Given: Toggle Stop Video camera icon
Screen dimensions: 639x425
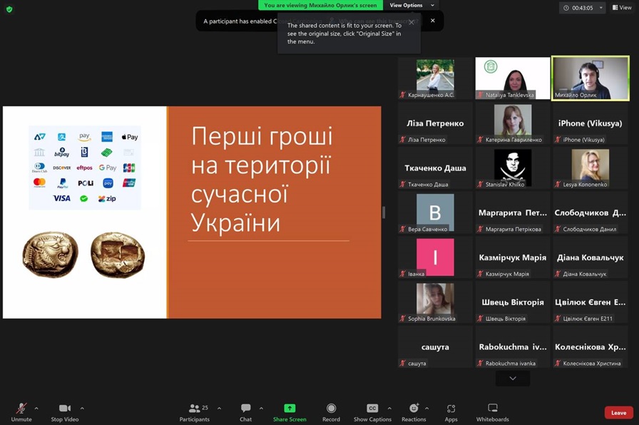Looking at the screenshot, I should (65, 409).
